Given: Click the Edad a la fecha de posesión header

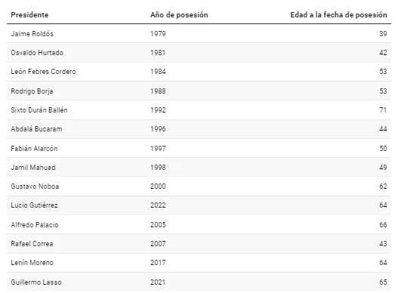Looking at the screenshot, I should (x=338, y=15).
